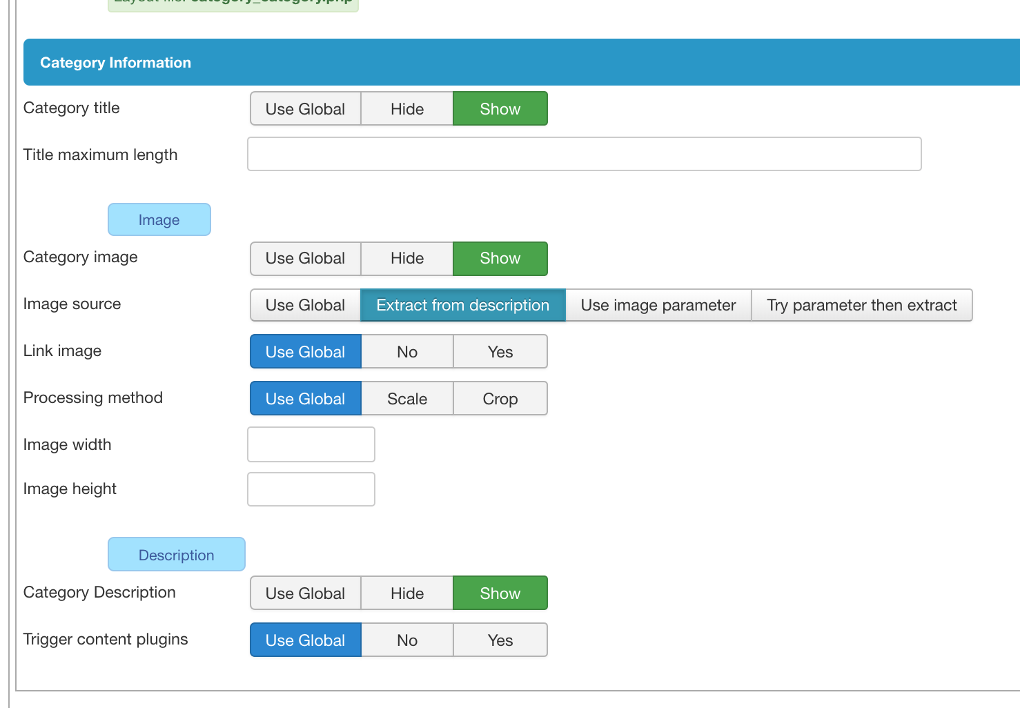Screen dimensions: 1020x708
Task: Set Category image to Show
Action: (x=500, y=258)
